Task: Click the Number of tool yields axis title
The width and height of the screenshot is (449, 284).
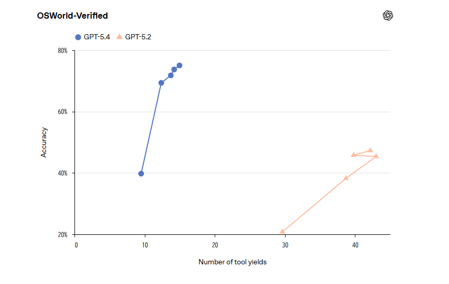Action: (232, 262)
